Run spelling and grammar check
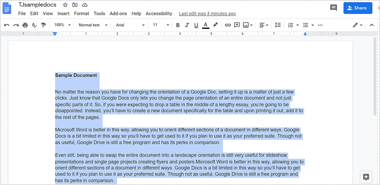Image resolution: width=380 pixels, height=185 pixels. click(34, 25)
